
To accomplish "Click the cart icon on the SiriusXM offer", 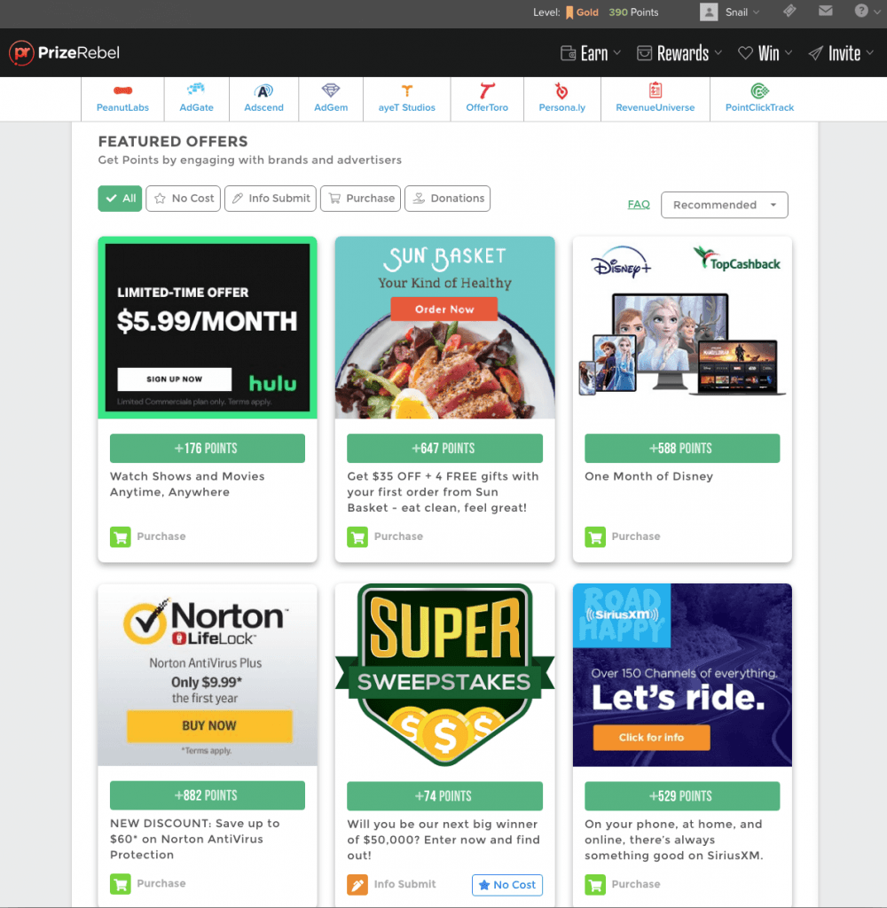I will [x=595, y=884].
